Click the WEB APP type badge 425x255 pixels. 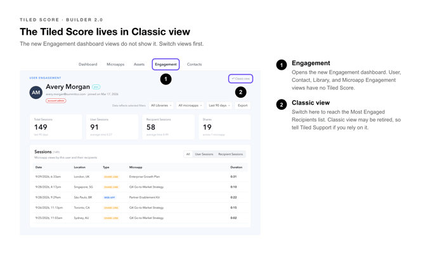coord(110,197)
